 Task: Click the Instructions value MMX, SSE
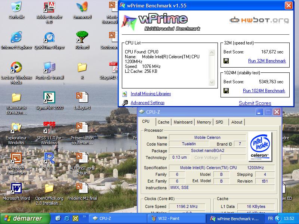point(222,188)
